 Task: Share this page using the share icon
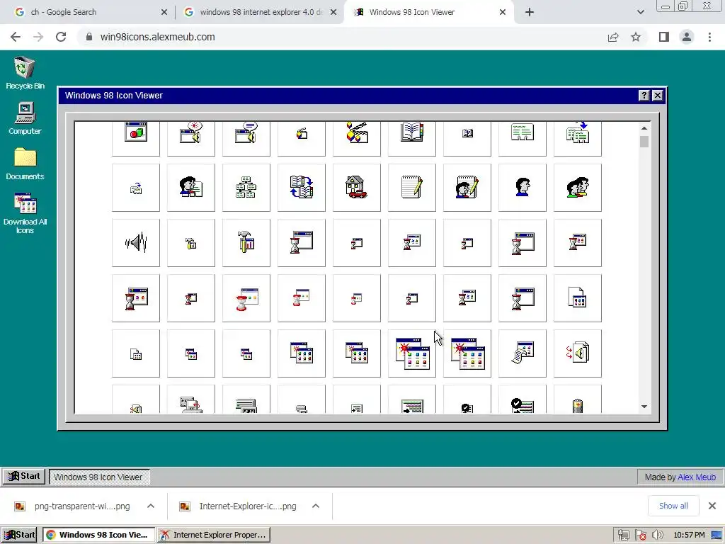pyautogui.click(x=613, y=37)
